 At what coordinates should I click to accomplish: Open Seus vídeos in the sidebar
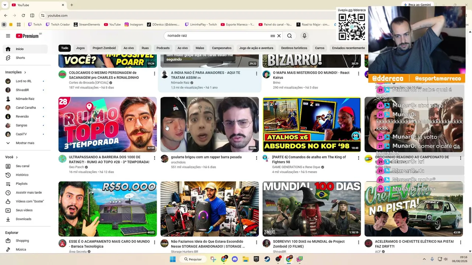point(25,210)
